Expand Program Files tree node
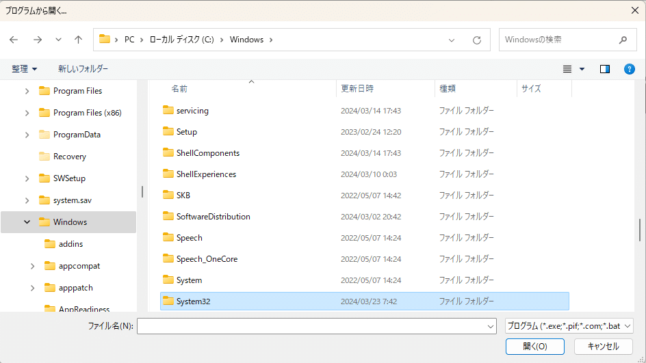The width and height of the screenshot is (646, 363). pos(27,91)
